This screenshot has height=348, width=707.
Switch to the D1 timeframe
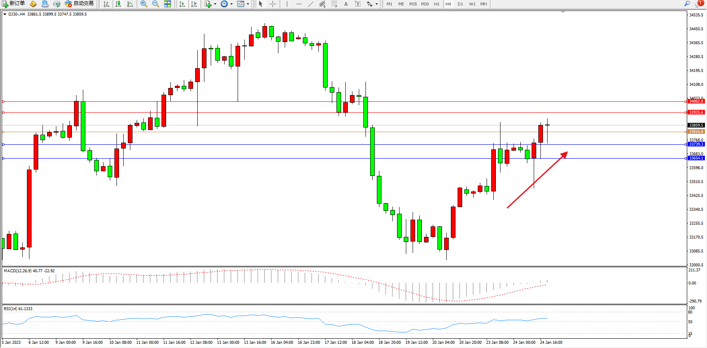pos(460,4)
